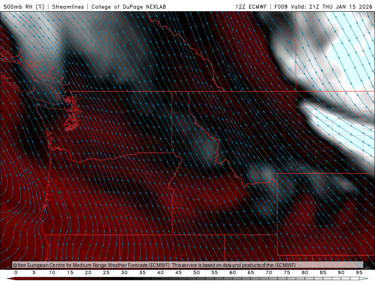375x281 pixels.
Task: Click the "90" label on the color scale
Action: (341, 273)
